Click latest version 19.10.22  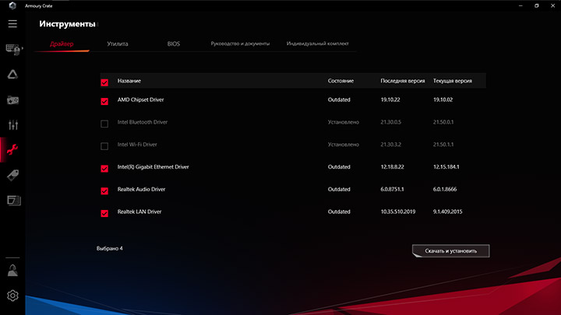click(x=390, y=100)
